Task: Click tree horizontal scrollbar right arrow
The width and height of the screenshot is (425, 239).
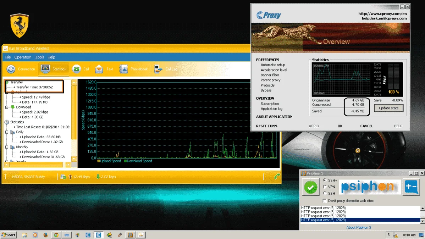Action: coord(68,164)
